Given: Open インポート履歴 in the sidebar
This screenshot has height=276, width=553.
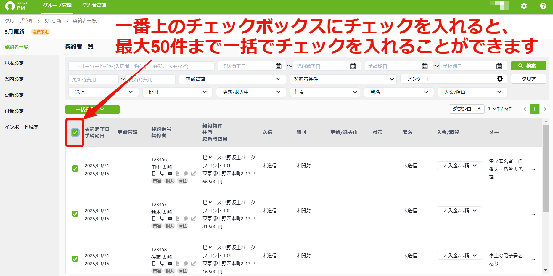Looking at the screenshot, I should [29, 127].
